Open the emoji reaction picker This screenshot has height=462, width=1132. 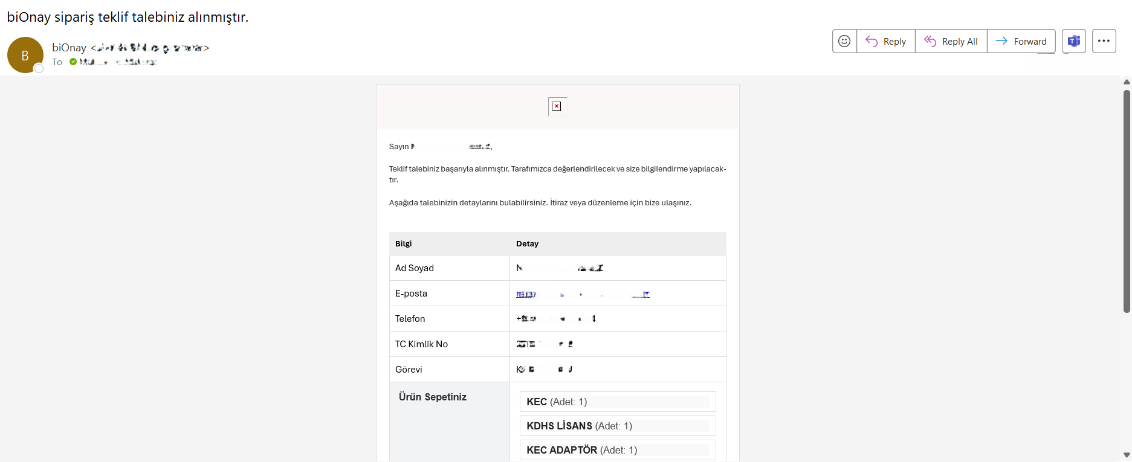click(x=844, y=41)
